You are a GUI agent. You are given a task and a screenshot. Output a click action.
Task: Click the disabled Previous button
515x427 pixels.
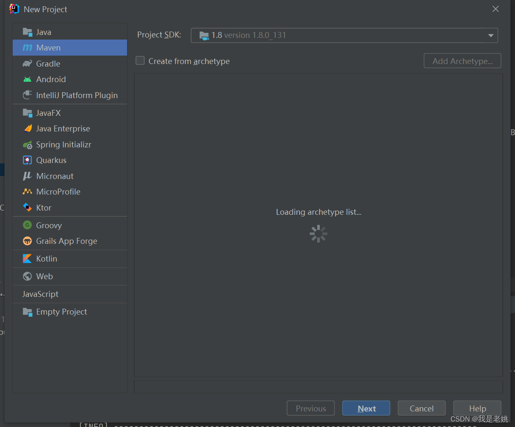[311, 408]
